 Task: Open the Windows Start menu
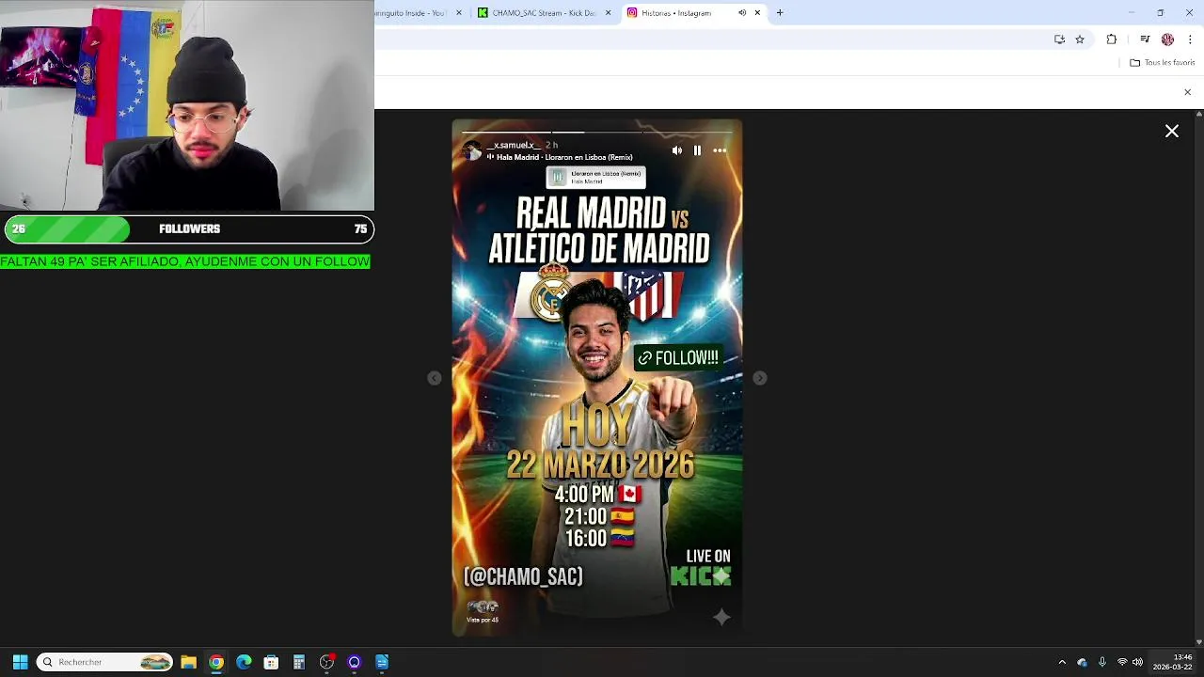tap(20, 662)
